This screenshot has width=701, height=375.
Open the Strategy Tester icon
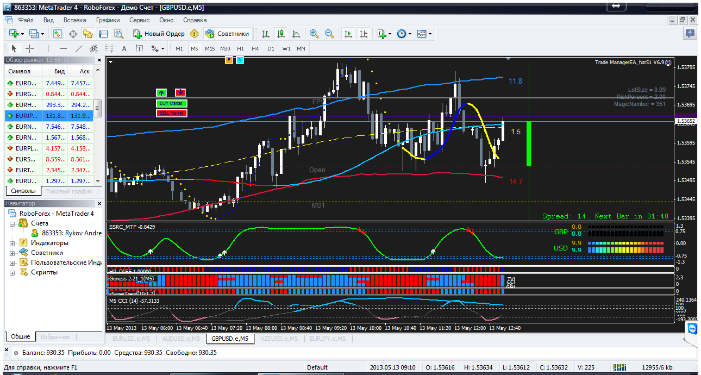click(118, 34)
